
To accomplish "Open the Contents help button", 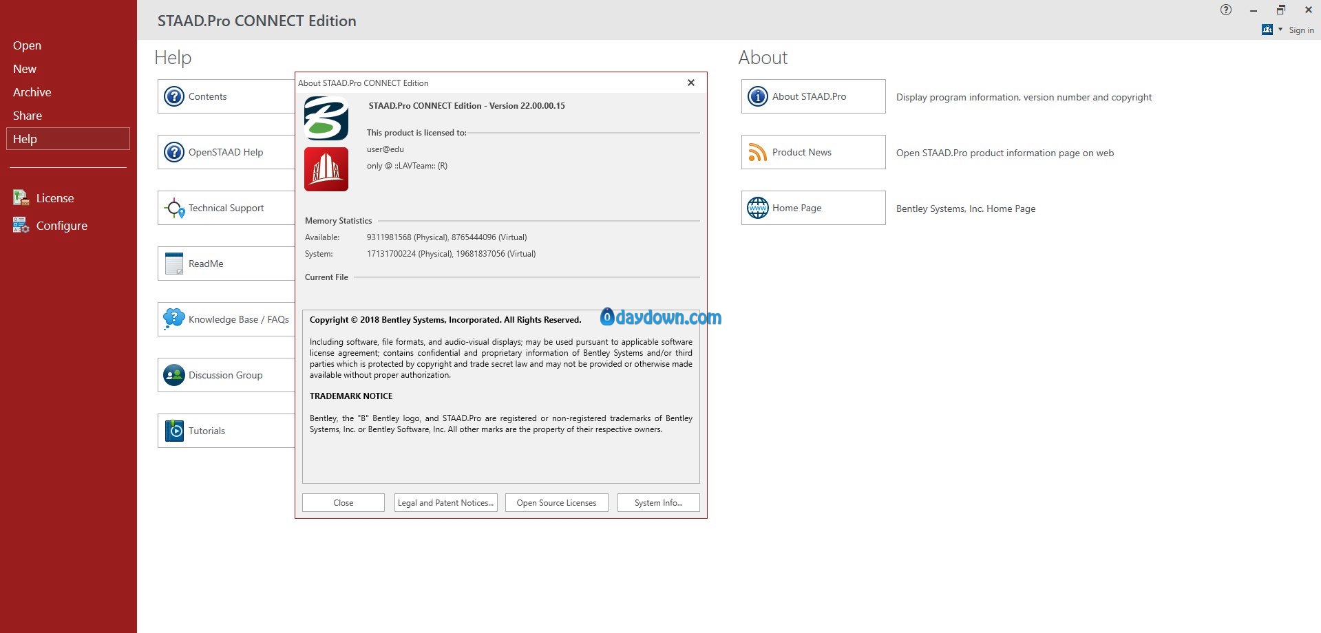I will tap(226, 96).
